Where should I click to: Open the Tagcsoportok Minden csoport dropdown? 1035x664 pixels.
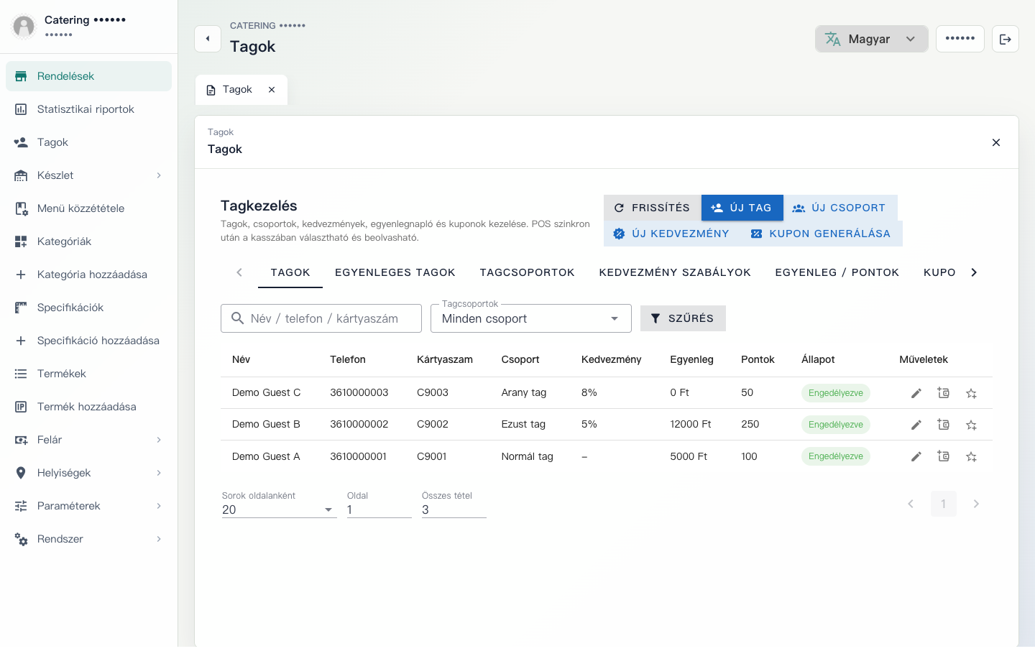(x=530, y=318)
